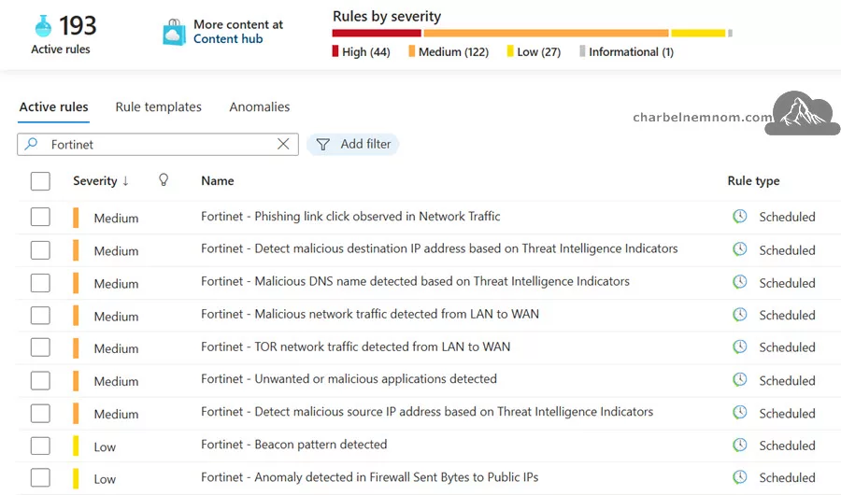Open Detect malicious source IP address rule
The height and width of the screenshot is (495, 841).
pyautogui.click(x=427, y=411)
